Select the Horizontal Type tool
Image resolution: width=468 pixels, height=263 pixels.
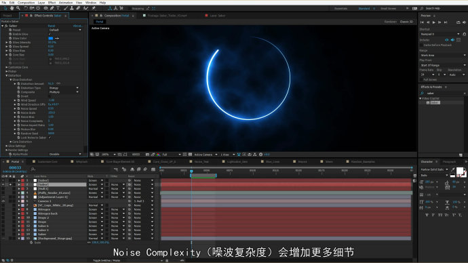coord(58,8)
